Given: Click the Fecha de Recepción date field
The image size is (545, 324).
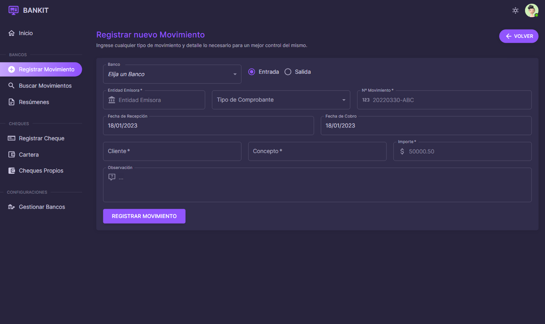Looking at the screenshot, I should point(208,126).
